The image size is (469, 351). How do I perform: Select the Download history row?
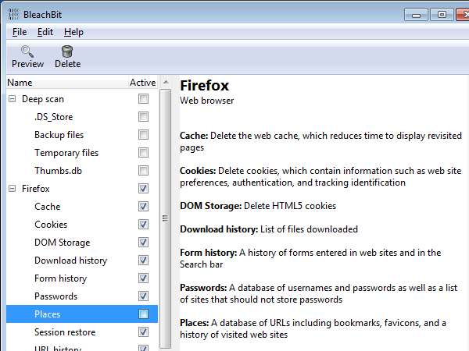82,260
